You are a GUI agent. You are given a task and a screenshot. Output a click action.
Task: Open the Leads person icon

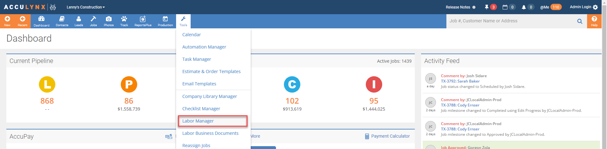coord(79,19)
